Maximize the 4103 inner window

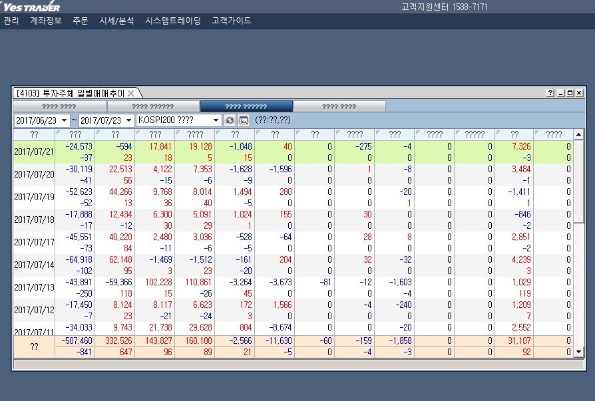[570, 93]
